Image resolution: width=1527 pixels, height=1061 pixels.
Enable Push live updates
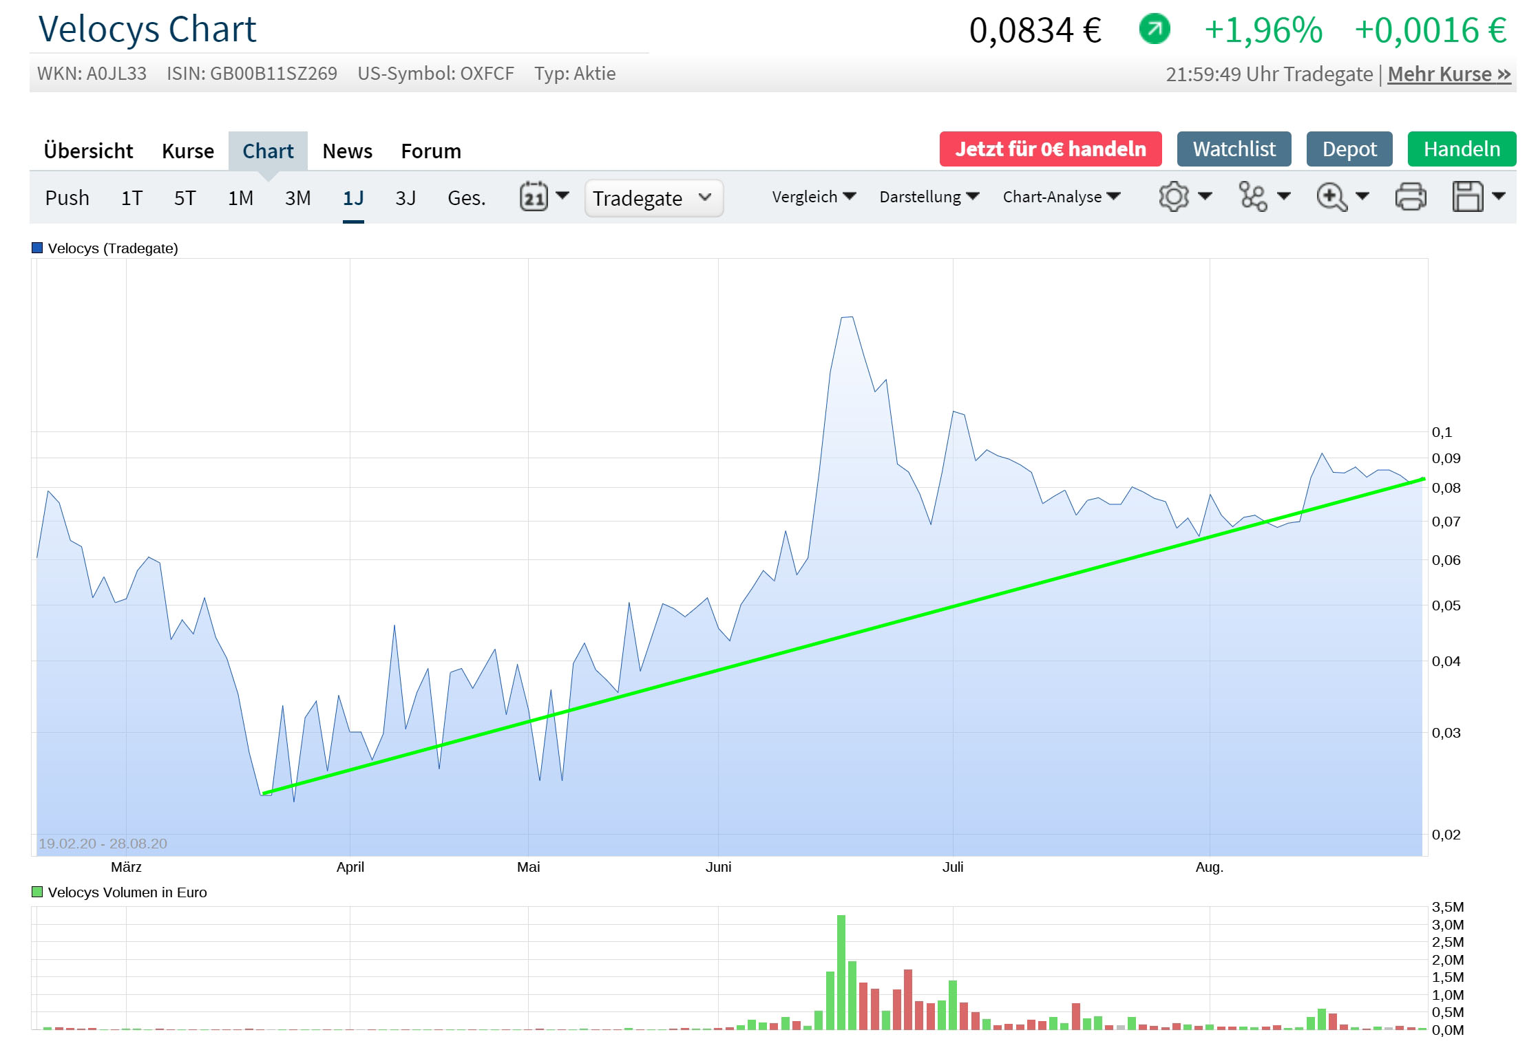(67, 198)
